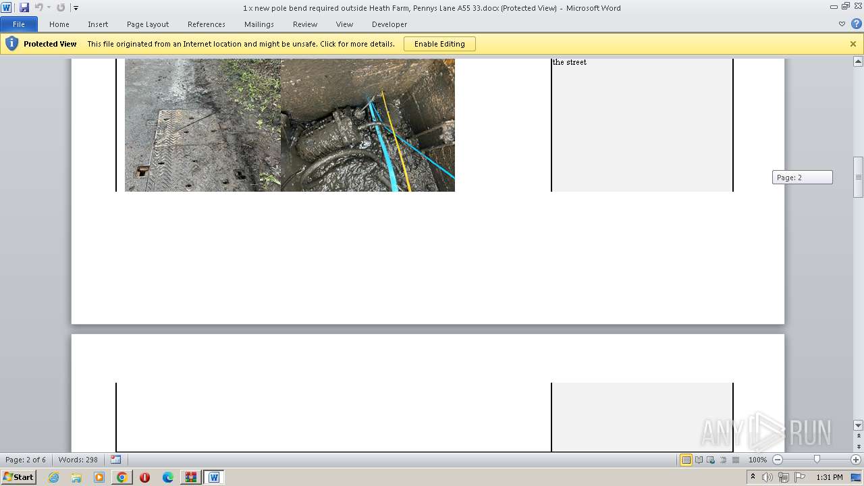The width and height of the screenshot is (864, 486).
Task: Open Microsoft Word Help icon
Action: (x=855, y=24)
